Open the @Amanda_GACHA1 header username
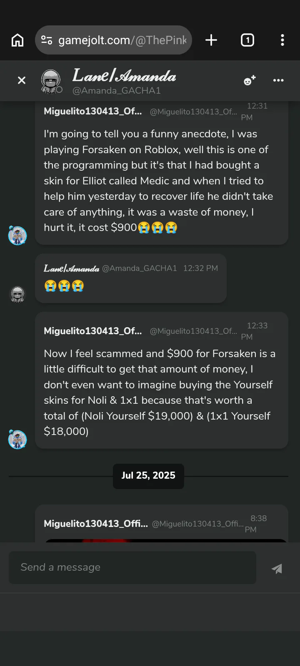 click(x=117, y=91)
